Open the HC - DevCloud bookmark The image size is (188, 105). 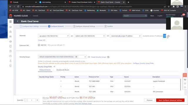click(x=38, y=10)
